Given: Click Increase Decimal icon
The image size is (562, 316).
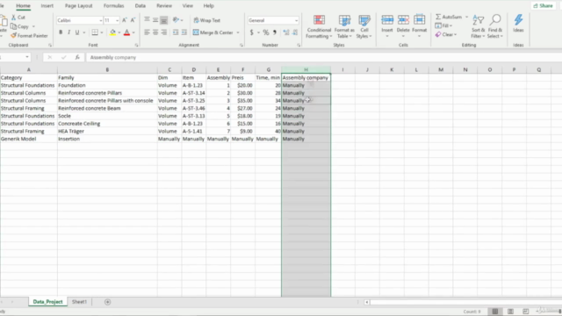Looking at the screenshot, I should click(286, 32).
